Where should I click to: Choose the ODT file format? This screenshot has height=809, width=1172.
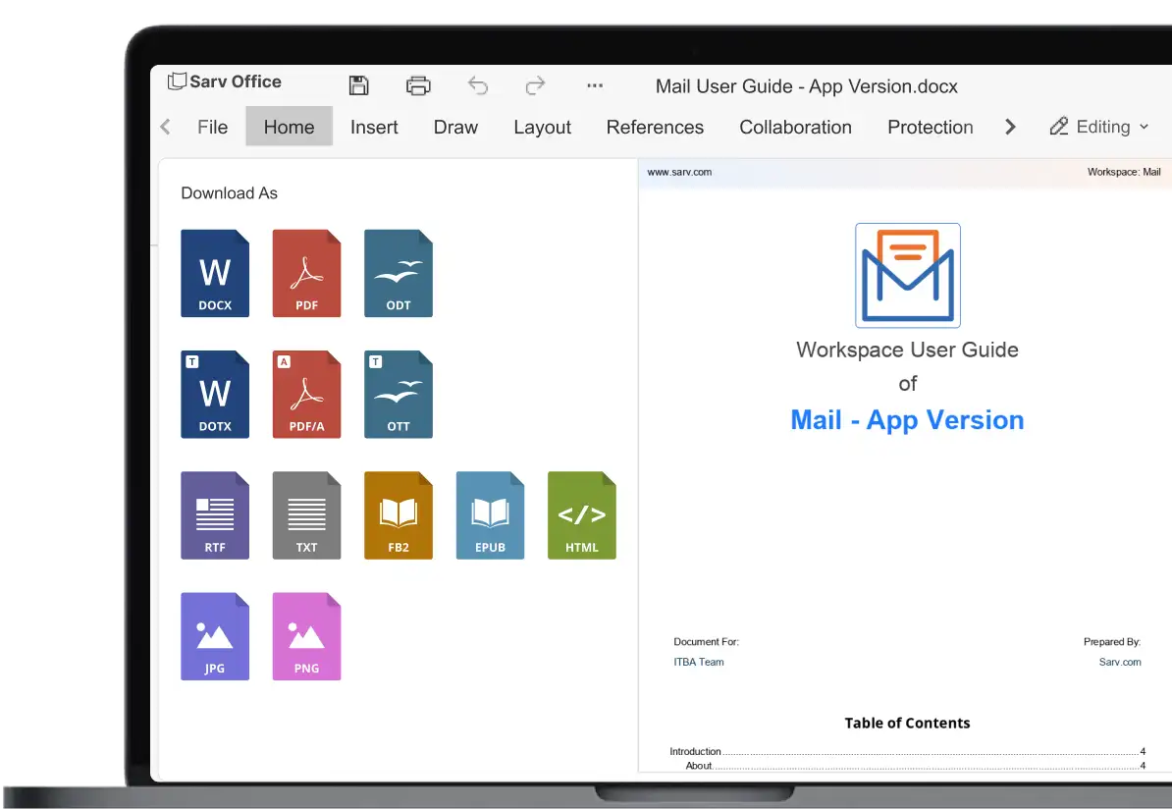(399, 273)
